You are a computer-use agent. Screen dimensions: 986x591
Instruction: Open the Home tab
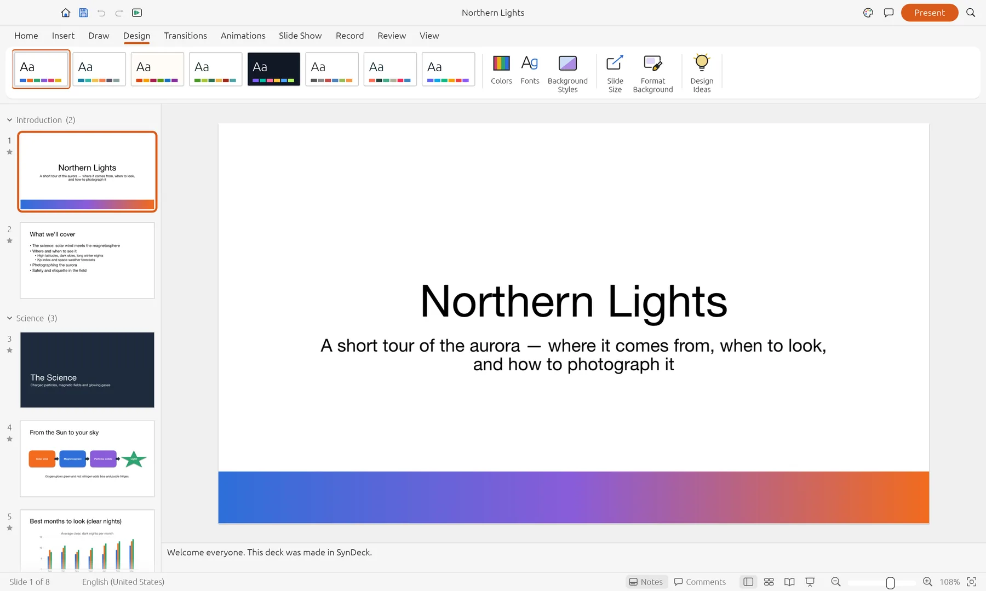(x=26, y=36)
